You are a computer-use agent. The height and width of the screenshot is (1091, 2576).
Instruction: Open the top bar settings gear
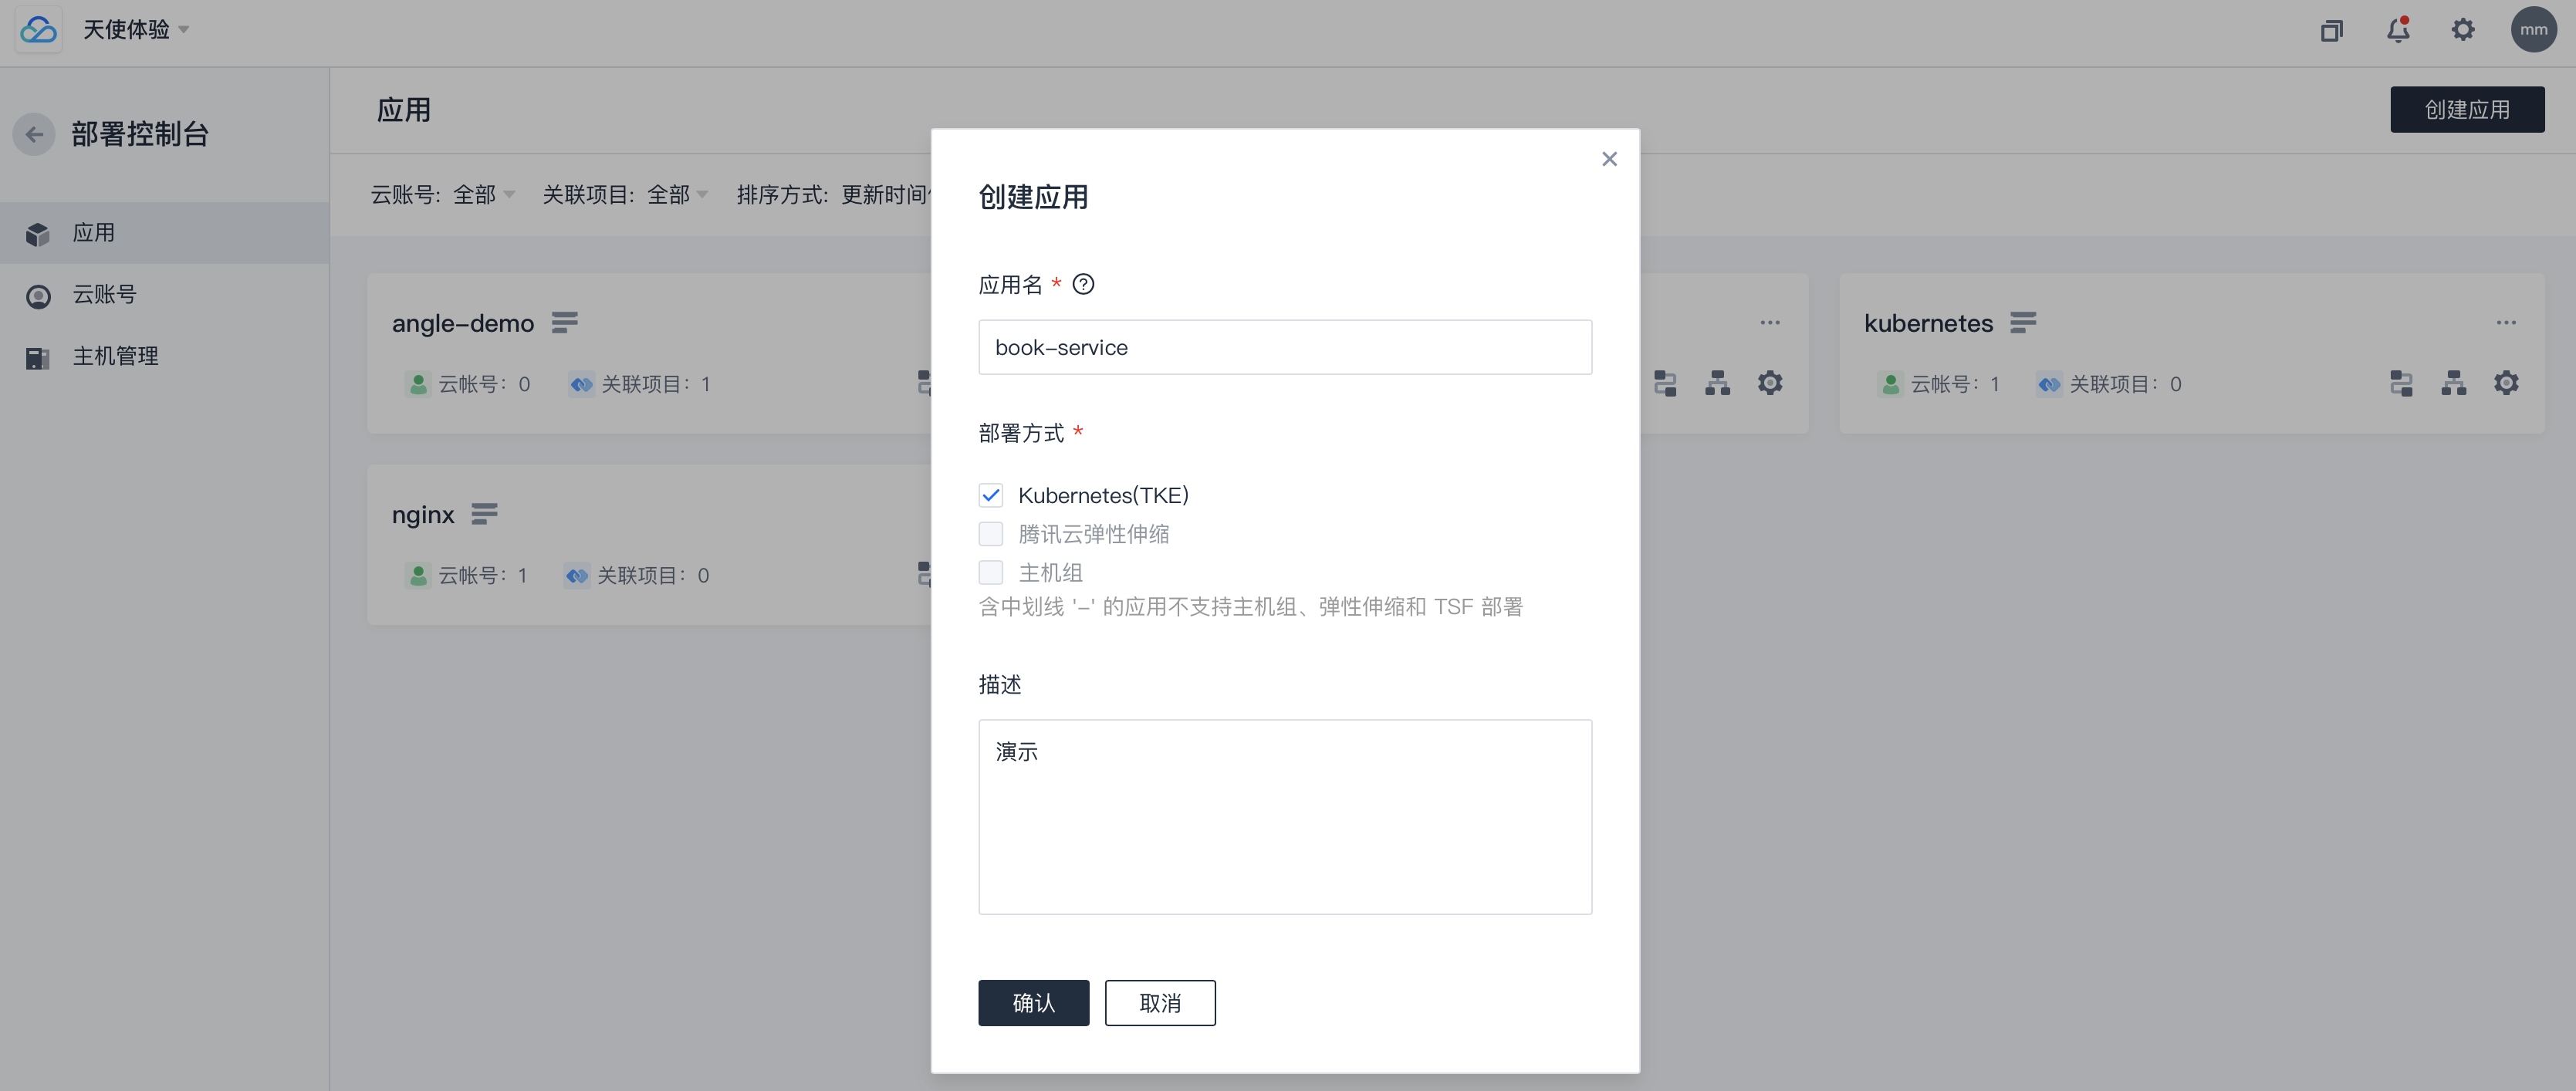pyautogui.click(x=2463, y=30)
